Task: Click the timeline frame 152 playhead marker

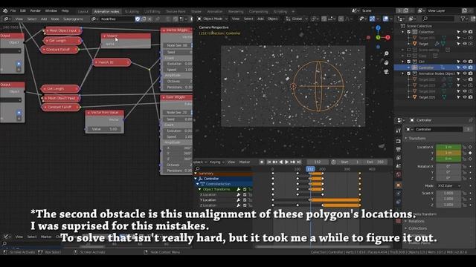Action: 310,169
